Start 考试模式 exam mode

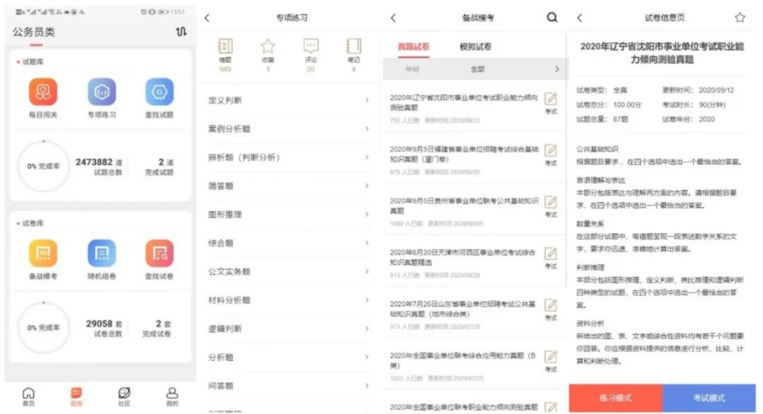(708, 398)
